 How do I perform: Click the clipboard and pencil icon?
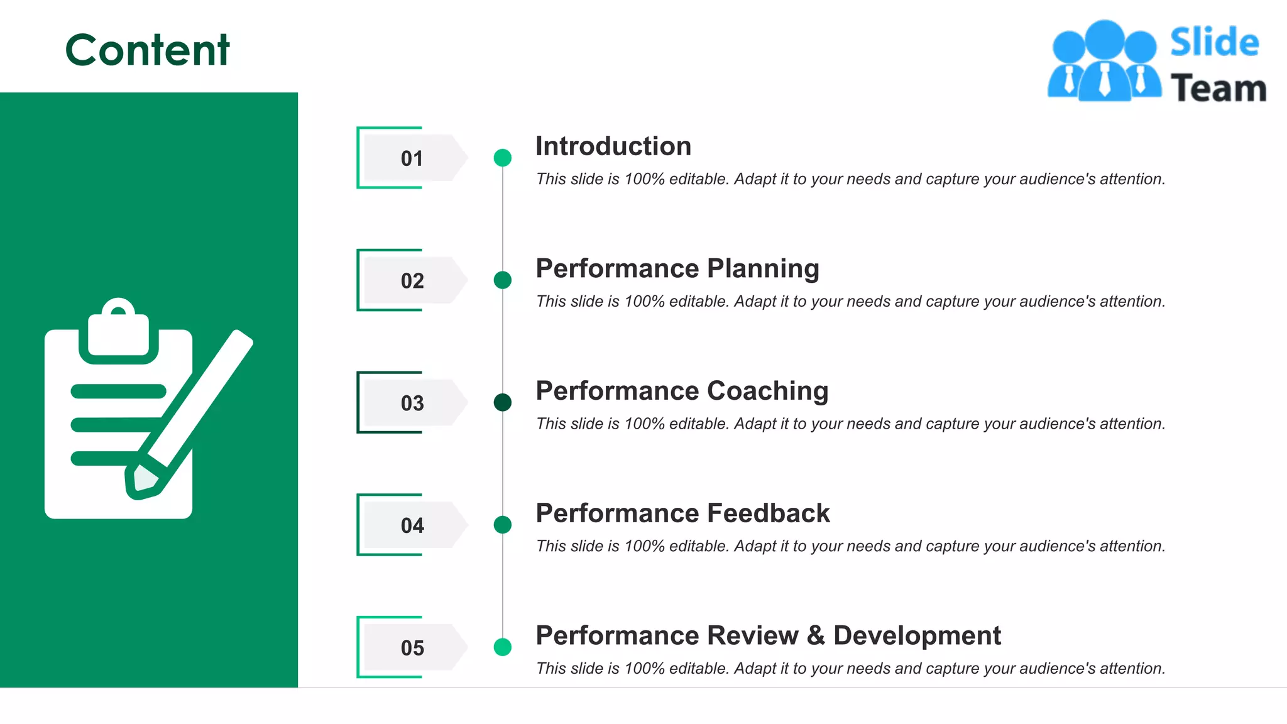(149, 409)
